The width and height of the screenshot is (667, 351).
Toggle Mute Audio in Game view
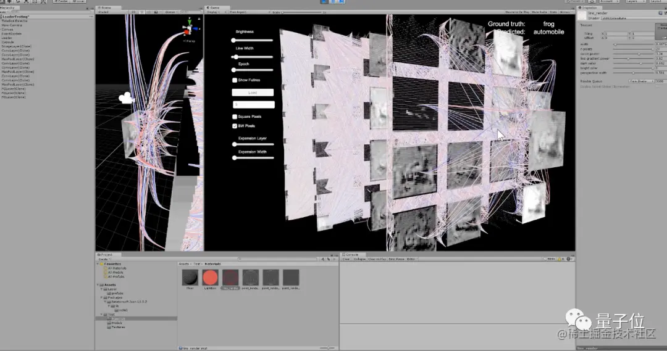pos(539,12)
